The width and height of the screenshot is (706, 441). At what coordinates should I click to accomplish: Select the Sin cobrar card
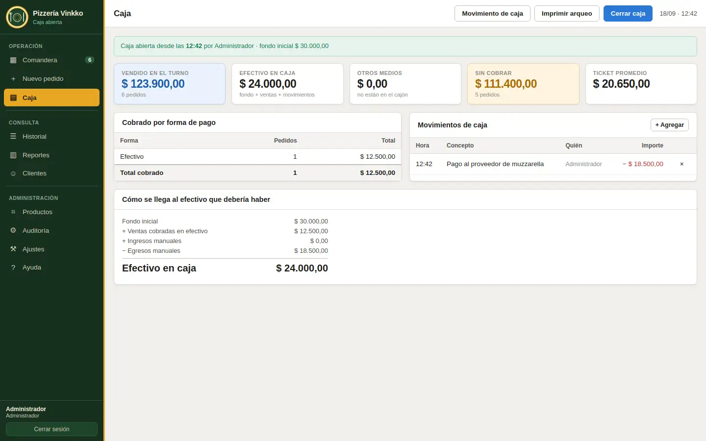click(x=523, y=84)
